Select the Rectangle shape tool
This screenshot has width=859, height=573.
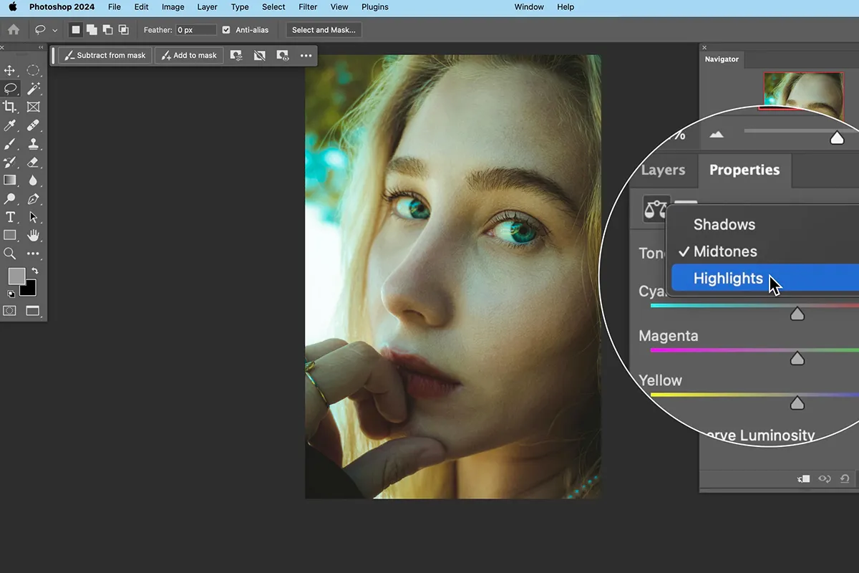(x=10, y=235)
